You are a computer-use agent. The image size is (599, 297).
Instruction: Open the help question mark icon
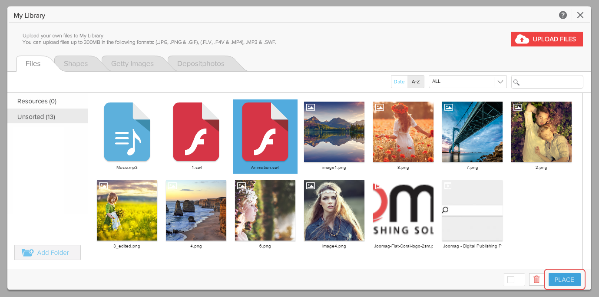[x=563, y=15]
